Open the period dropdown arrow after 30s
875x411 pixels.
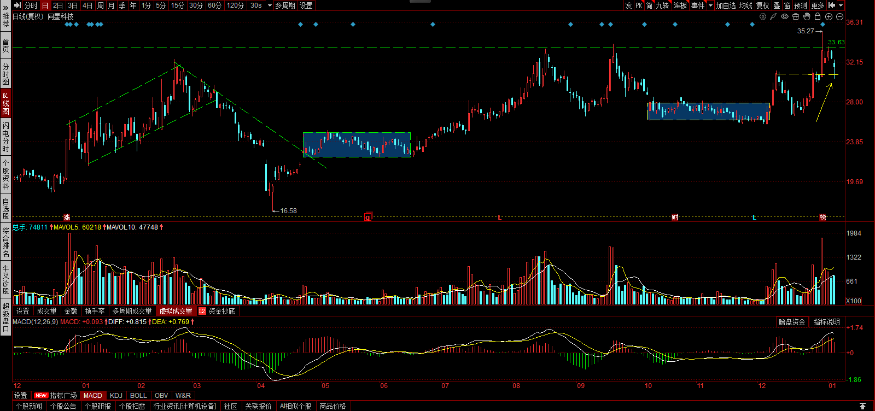pyautogui.click(x=269, y=5)
